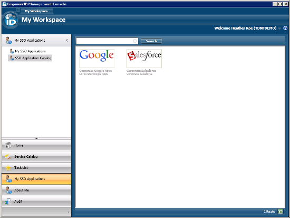The height and width of the screenshot is (218, 290).
Task: Maximize the EmpowerID Management Console window
Action: [280, 4]
